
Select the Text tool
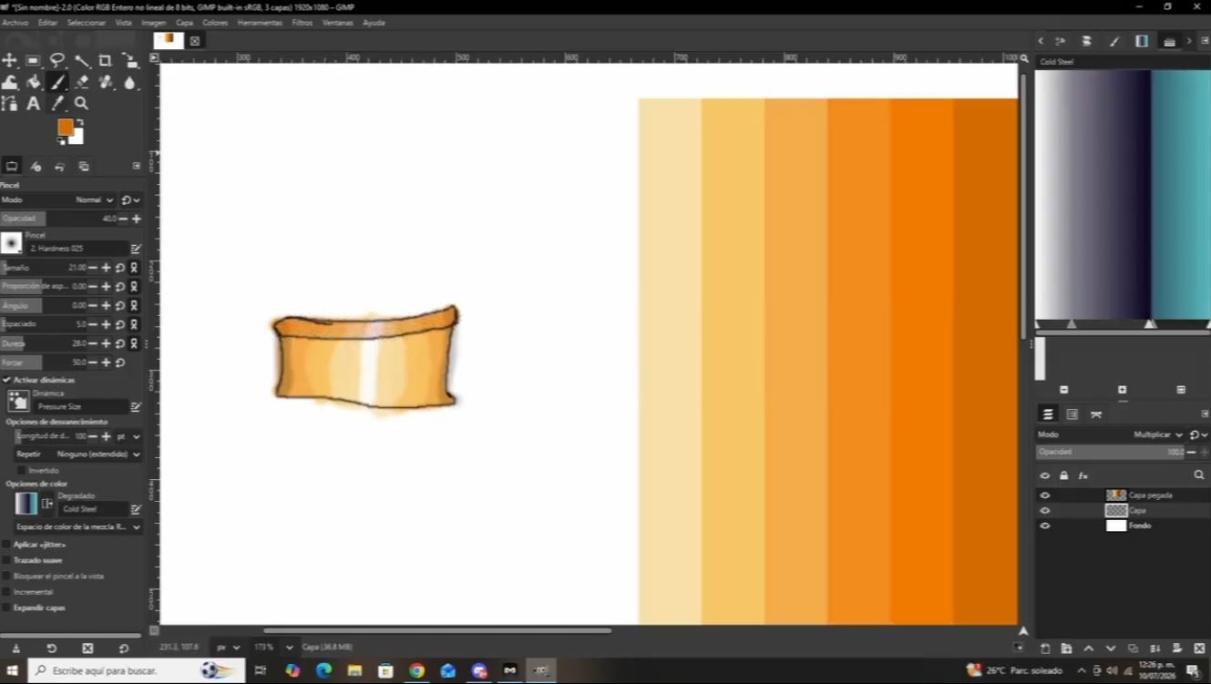click(x=34, y=104)
